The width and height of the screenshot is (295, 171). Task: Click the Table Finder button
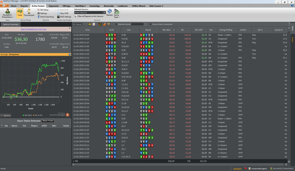click(48, 121)
